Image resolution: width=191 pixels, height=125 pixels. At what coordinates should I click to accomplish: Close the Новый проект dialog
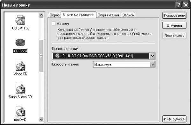[186, 5]
